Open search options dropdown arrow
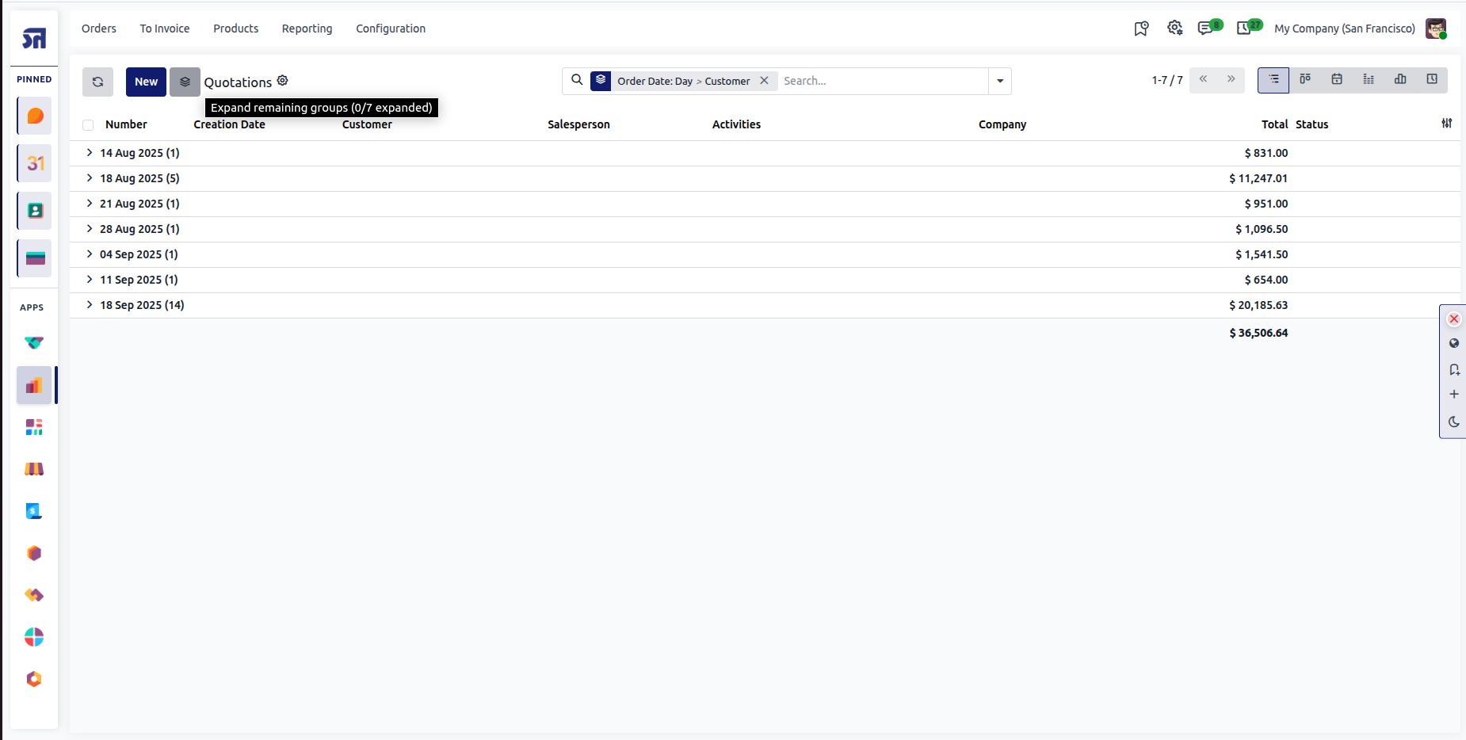This screenshot has width=1466, height=740. pos(1000,81)
